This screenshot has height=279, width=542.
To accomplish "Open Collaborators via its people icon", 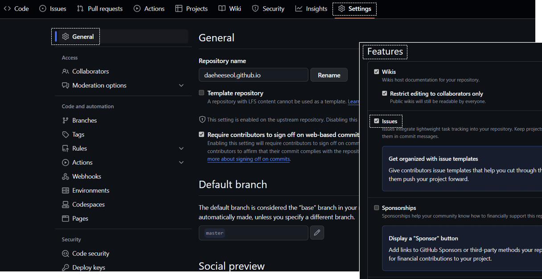I will pyautogui.click(x=66, y=71).
